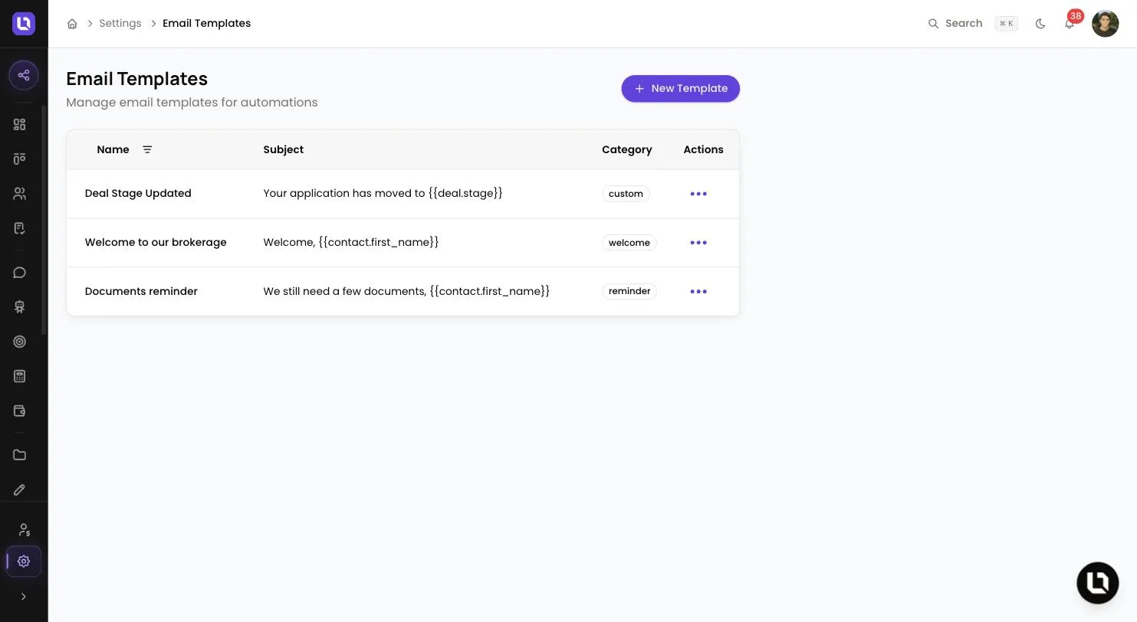Open the robot assistant icon in the sidebar

pos(20,307)
